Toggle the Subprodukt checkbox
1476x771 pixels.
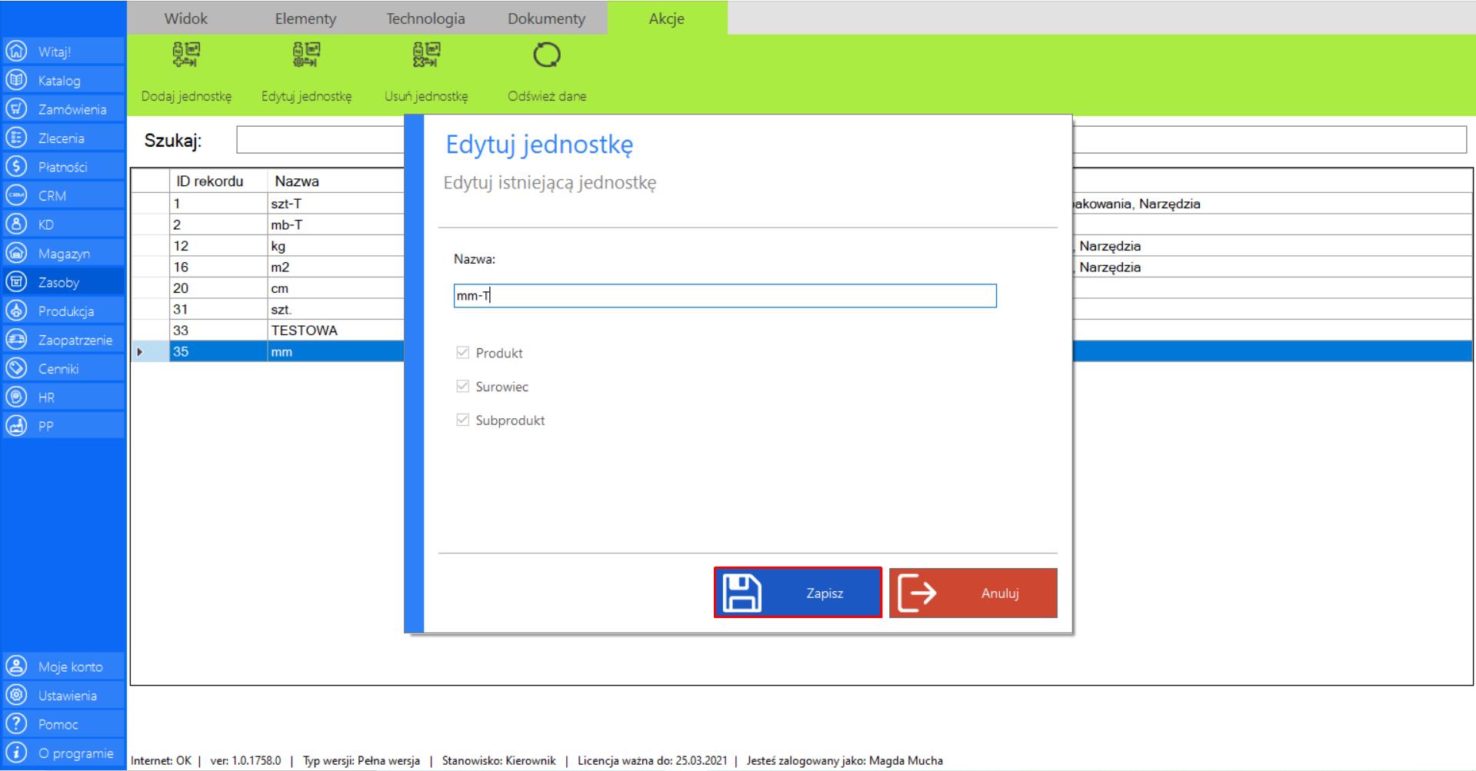[463, 420]
